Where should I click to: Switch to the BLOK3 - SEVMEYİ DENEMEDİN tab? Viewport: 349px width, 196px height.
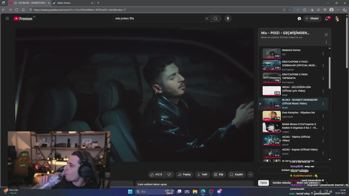click(29, 3)
